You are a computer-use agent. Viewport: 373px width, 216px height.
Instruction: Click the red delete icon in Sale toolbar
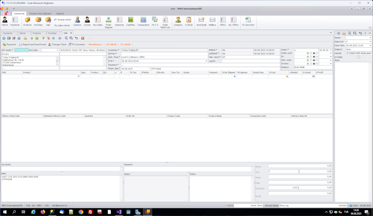click(83, 38)
